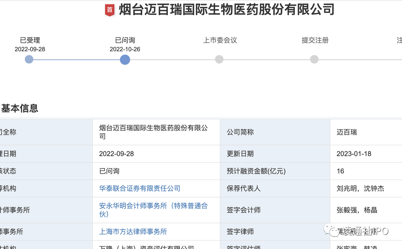Viewport: 402px width, 249px height.
Task: Click the 签字律师 label cell
Action: pyautogui.click(x=275, y=232)
